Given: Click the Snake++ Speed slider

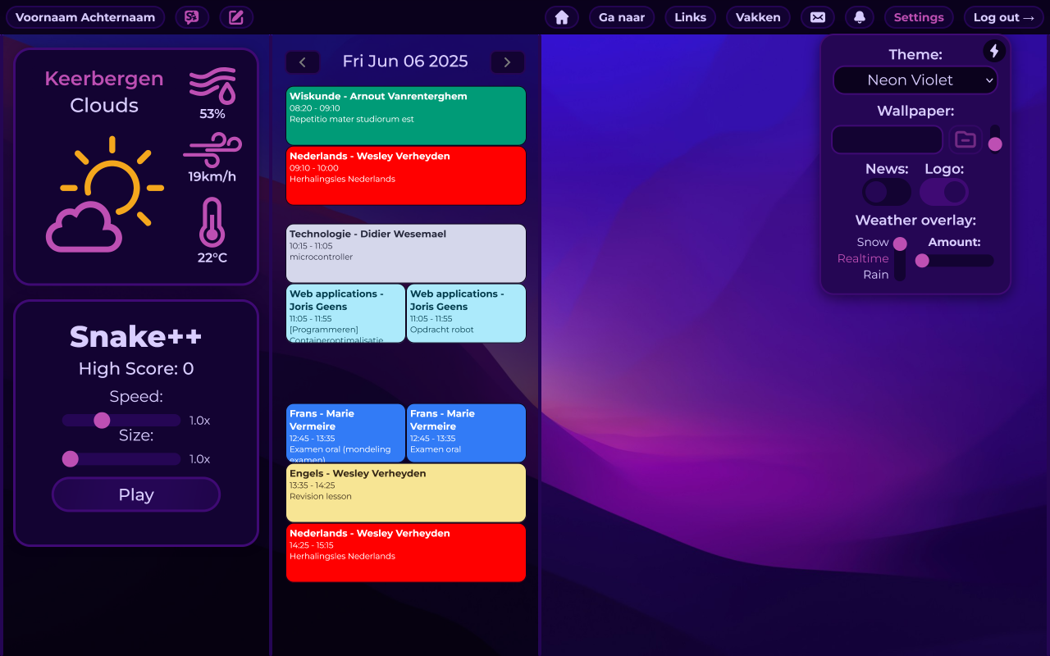Looking at the screenshot, I should click(121, 421).
